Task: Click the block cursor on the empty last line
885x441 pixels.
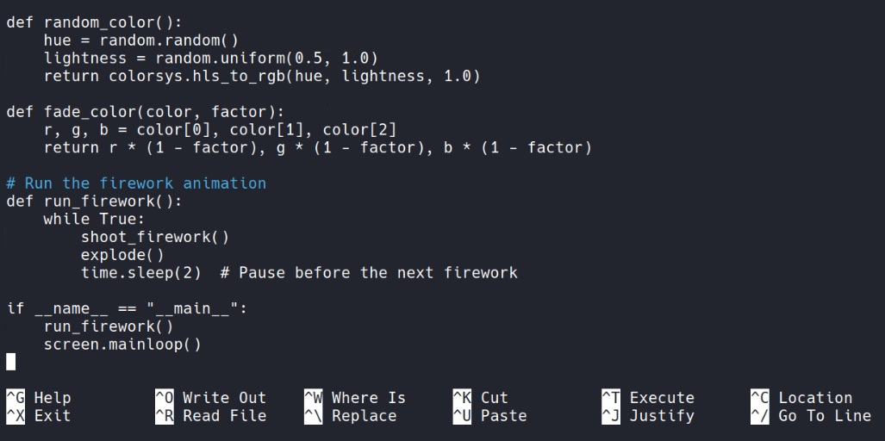Action: click(x=10, y=363)
